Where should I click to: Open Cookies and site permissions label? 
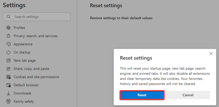pos(36,77)
